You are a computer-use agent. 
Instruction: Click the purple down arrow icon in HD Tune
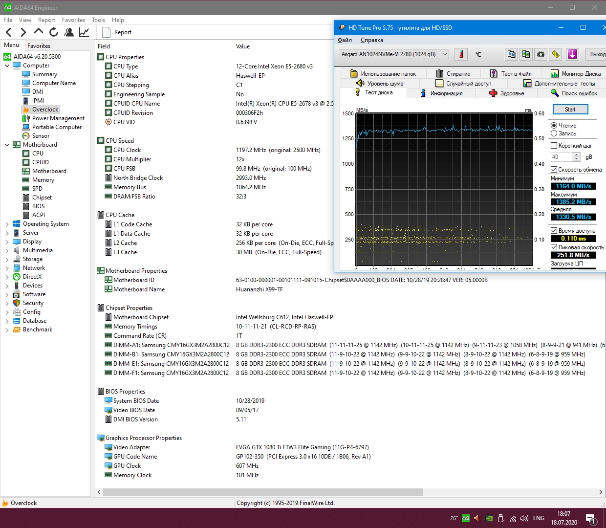click(573, 54)
